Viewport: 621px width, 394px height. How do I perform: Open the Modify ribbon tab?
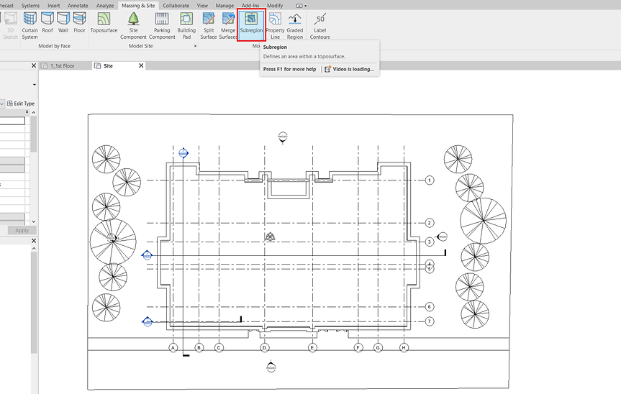pyautogui.click(x=275, y=6)
